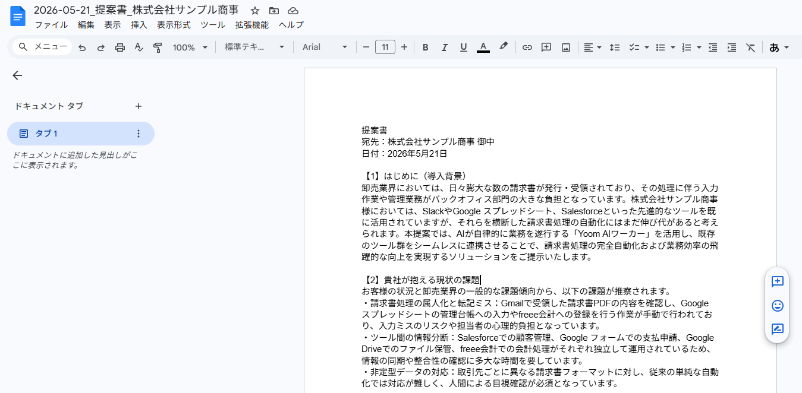
Task: Open the 100% zoom dropdown
Action: click(x=190, y=47)
